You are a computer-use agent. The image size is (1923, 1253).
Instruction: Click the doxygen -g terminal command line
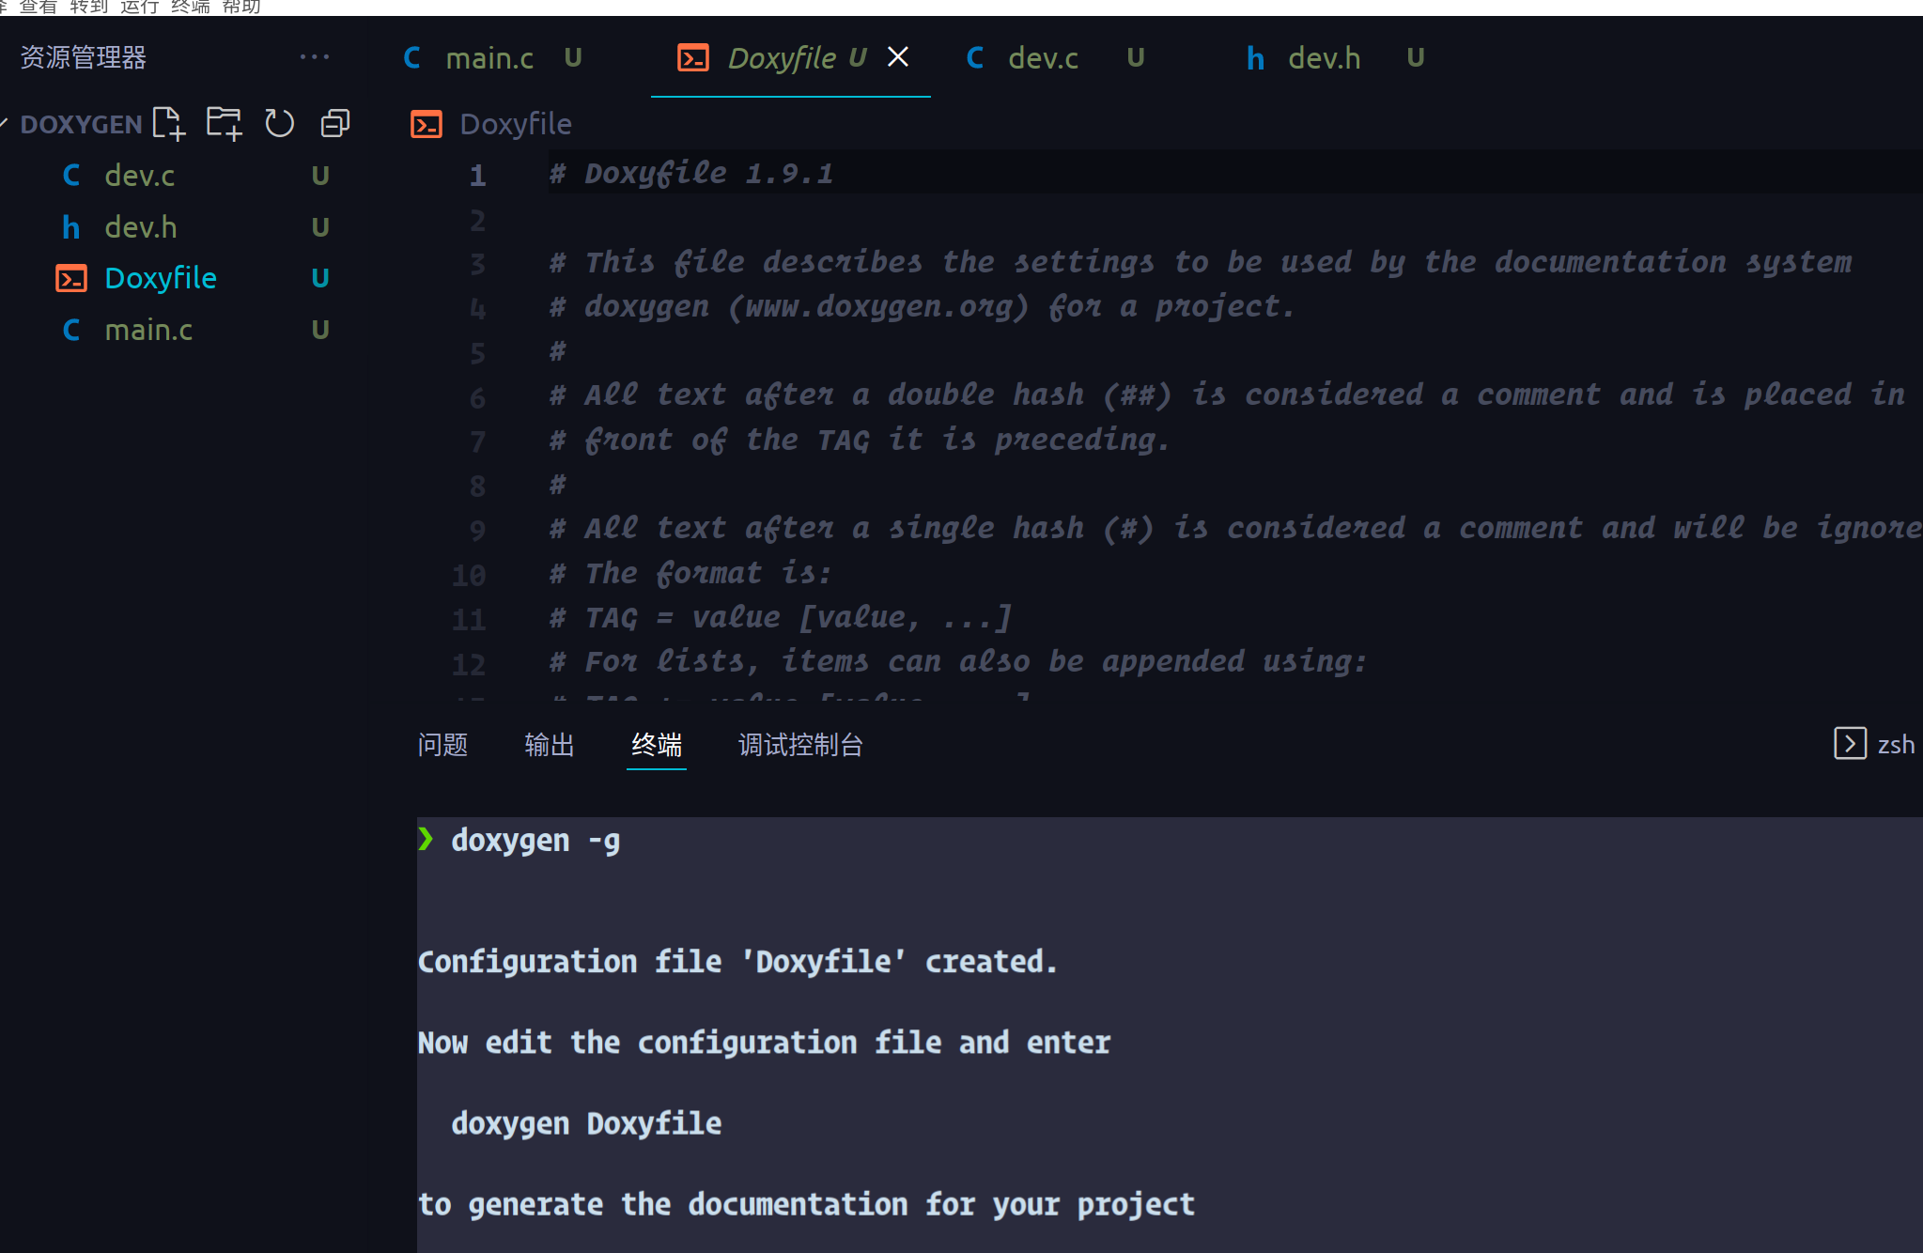[535, 840]
